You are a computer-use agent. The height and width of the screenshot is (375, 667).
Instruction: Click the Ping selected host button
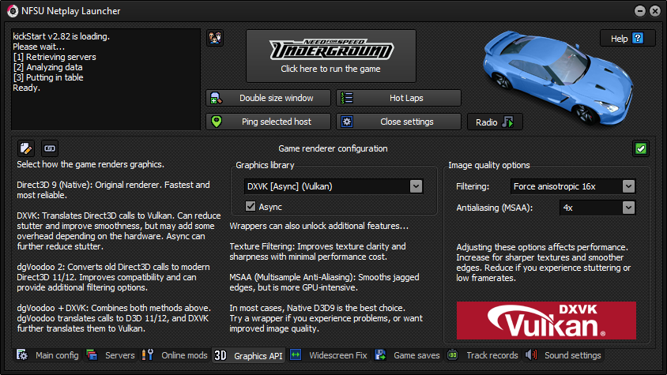click(x=268, y=122)
